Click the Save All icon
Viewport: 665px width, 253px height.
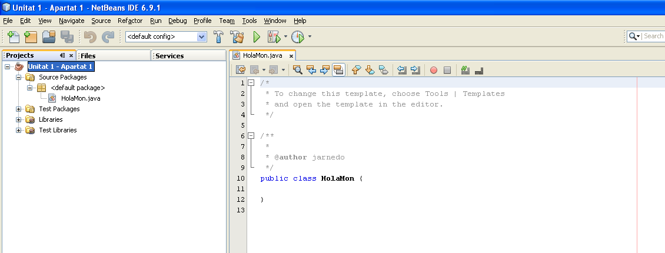[x=67, y=37]
